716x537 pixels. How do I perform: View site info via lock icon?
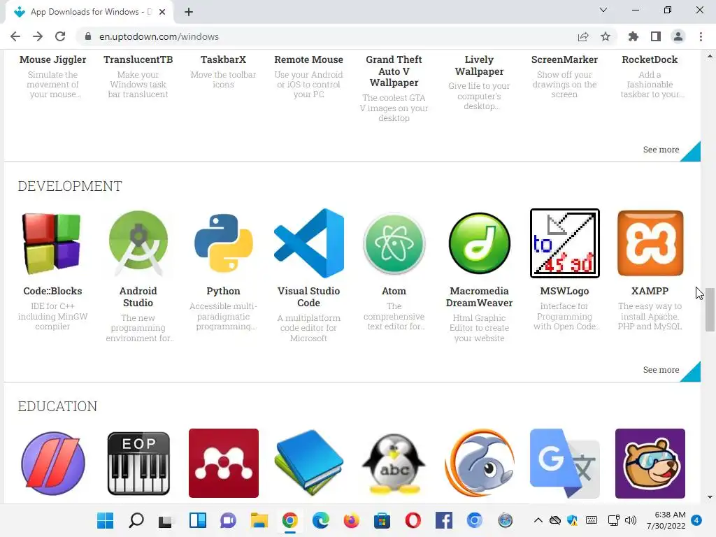point(88,36)
